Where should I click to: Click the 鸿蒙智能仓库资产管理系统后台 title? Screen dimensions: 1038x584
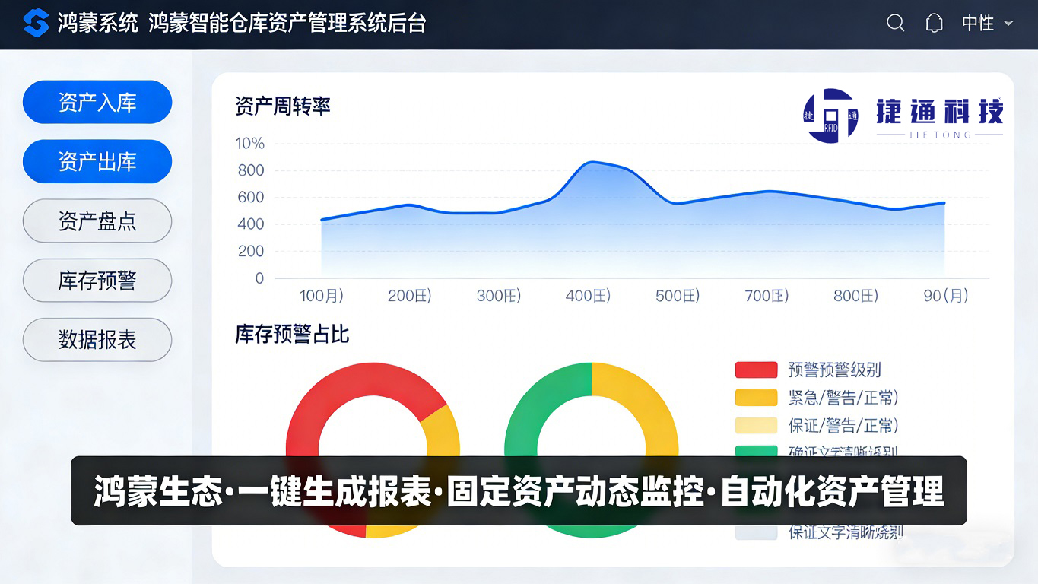(287, 23)
